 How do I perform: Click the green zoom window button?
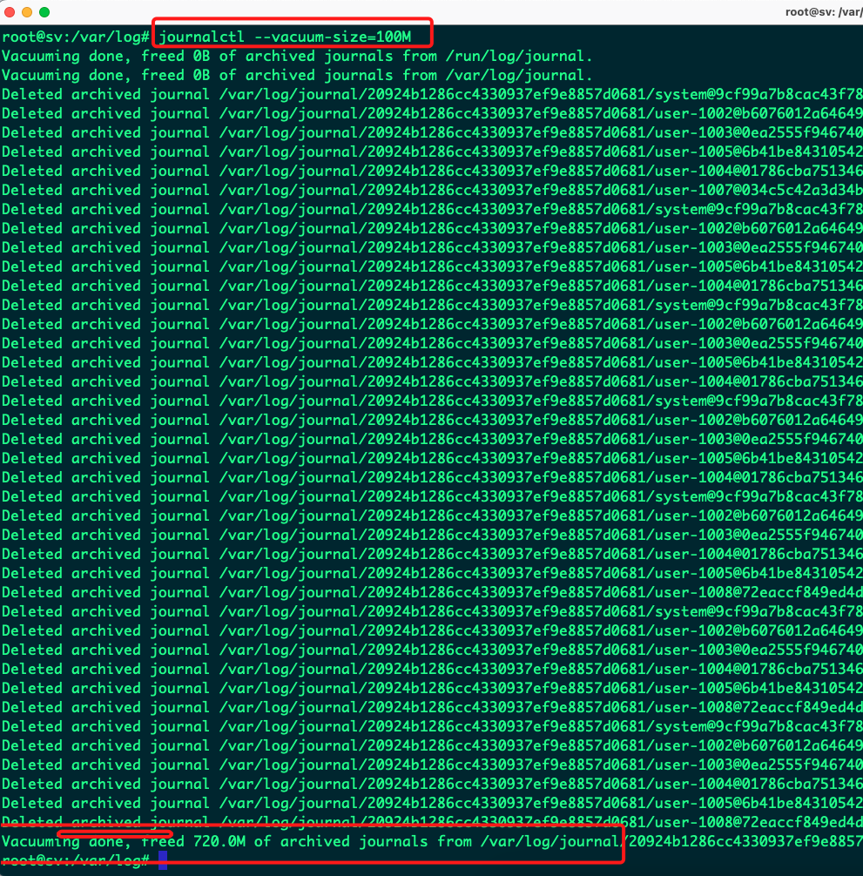[44, 12]
